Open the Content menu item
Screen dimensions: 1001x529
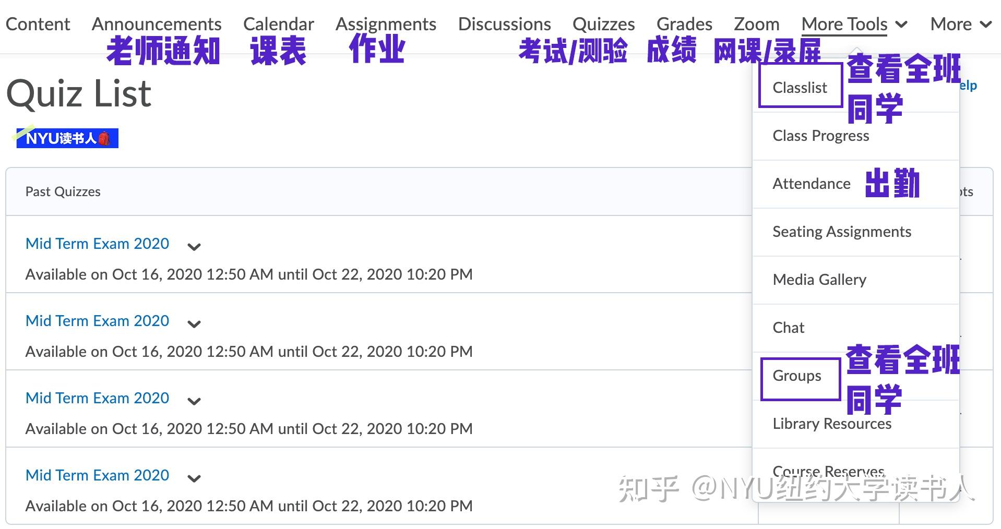point(37,24)
